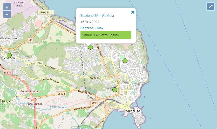Click the Lukoil Isab sito sud label
217x129 pixels.
(x=19, y=4)
